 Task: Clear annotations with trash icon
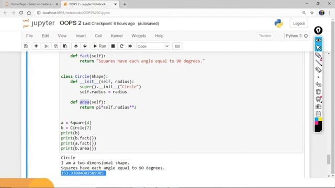pyautogui.click(x=318, y=92)
